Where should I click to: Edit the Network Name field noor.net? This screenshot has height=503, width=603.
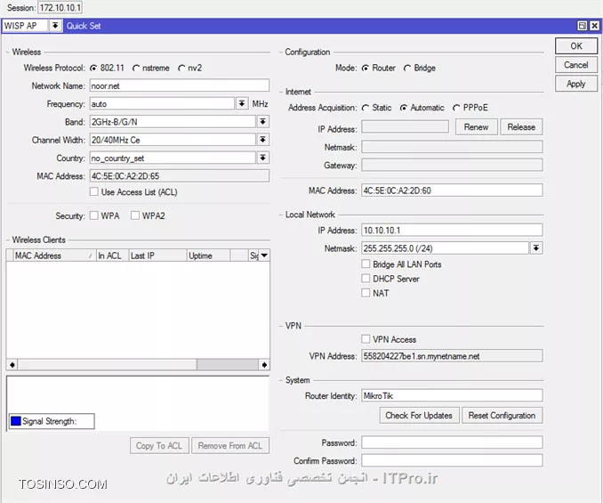click(x=179, y=85)
